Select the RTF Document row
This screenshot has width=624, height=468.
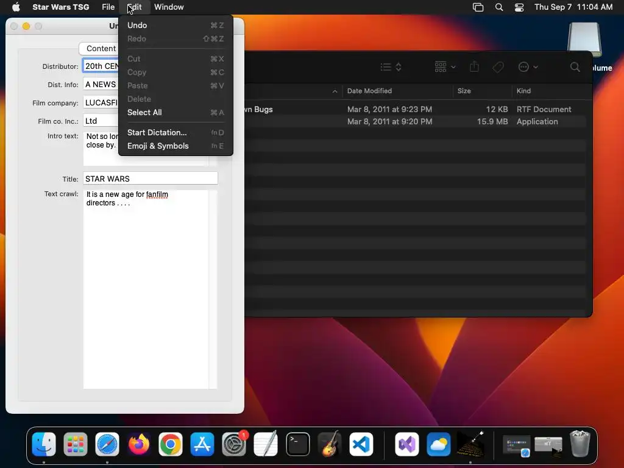click(415, 110)
